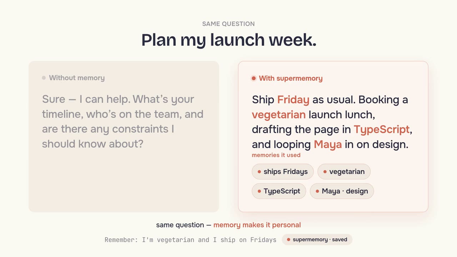457x257 pixels.
Task: Select the ships Fridays memory chip
Action: click(282, 172)
